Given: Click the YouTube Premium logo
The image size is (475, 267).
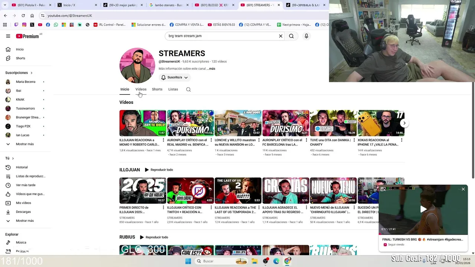Looking at the screenshot, I should point(27,36).
